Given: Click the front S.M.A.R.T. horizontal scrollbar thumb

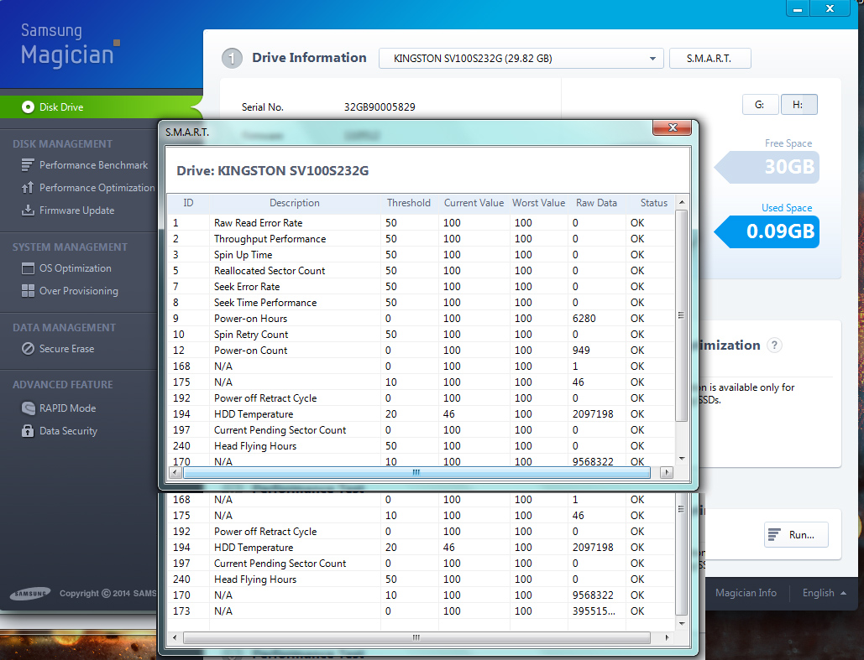Looking at the screenshot, I should [x=416, y=472].
